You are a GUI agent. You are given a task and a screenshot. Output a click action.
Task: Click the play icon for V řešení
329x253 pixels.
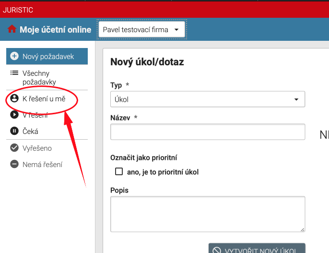[x=14, y=115]
